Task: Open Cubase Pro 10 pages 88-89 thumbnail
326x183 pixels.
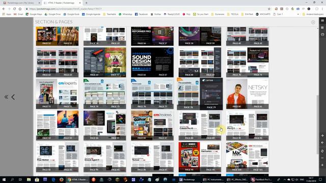Action: pyautogui.click(x=200, y=126)
